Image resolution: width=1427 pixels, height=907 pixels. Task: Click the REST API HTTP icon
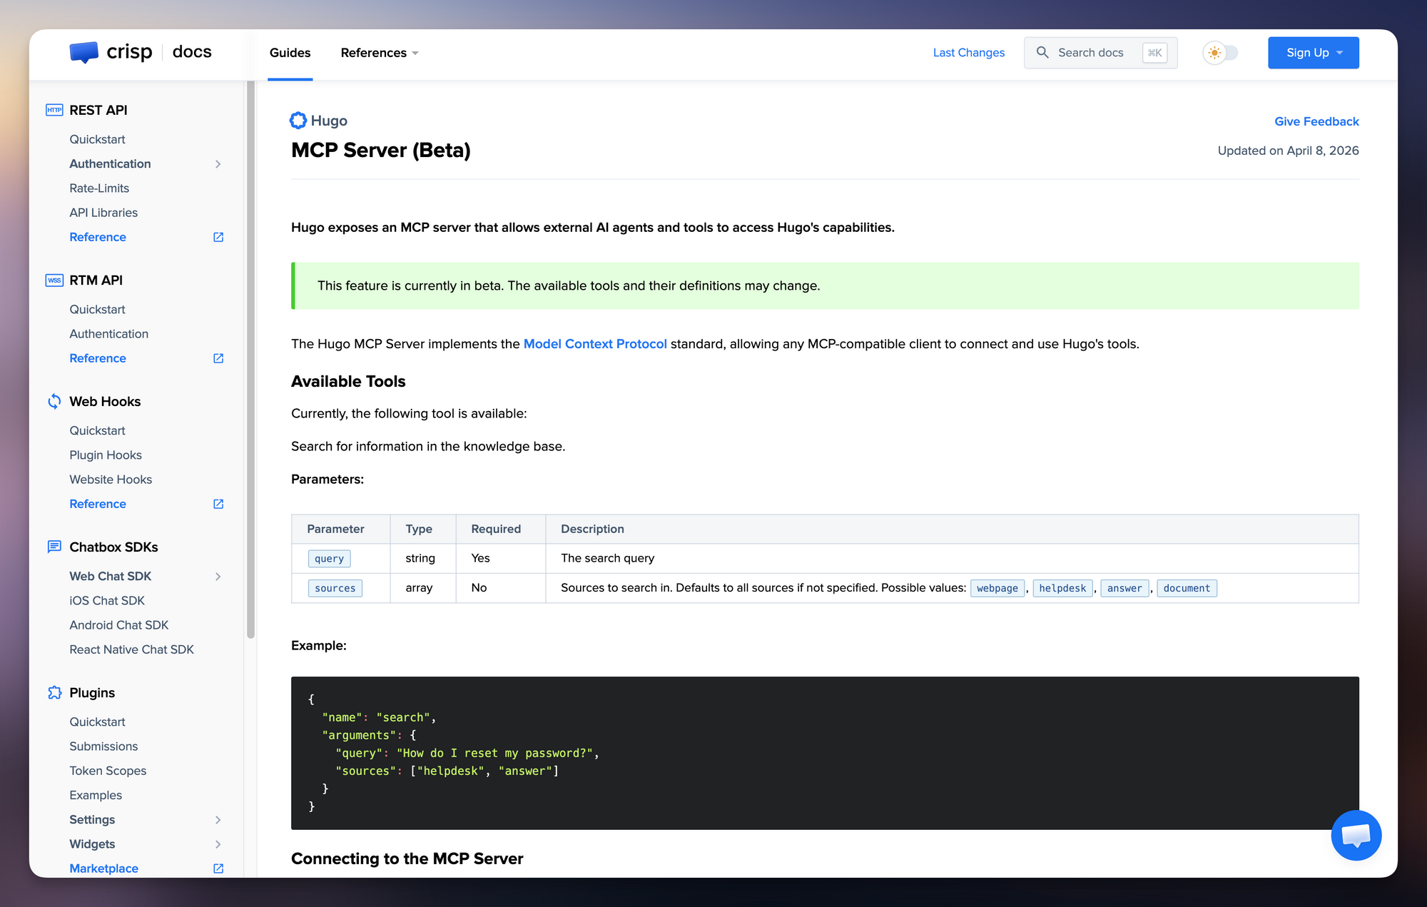tap(54, 110)
